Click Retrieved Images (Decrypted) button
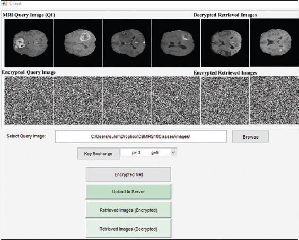The width and height of the screenshot is (299, 240). 128,229
